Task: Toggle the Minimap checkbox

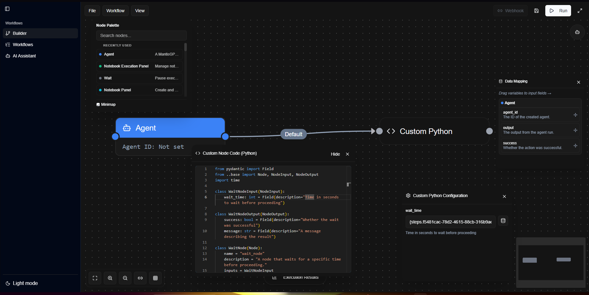Action: click(x=98, y=104)
